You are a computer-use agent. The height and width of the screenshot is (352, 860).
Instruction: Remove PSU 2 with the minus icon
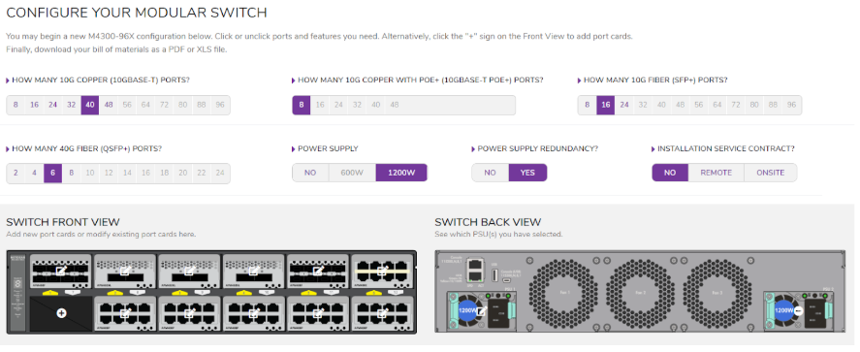tap(798, 311)
